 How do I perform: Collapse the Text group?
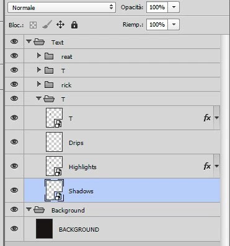(x=29, y=42)
